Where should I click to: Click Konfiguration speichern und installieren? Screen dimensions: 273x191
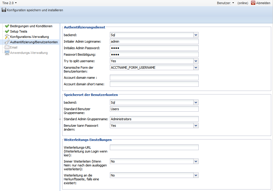pyautogui.click(x=35, y=10)
